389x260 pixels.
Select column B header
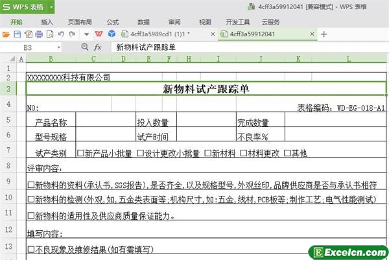click(51, 59)
